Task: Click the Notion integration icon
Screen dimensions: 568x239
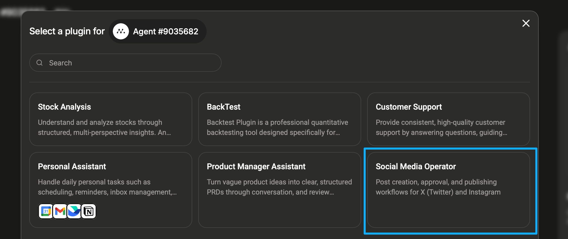Action: (x=89, y=211)
